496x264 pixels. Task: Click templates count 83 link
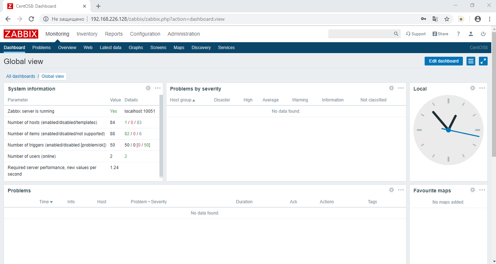(139, 123)
